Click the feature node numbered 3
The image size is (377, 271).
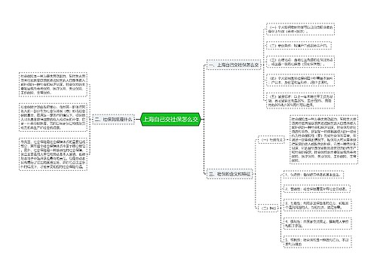point(317,206)
